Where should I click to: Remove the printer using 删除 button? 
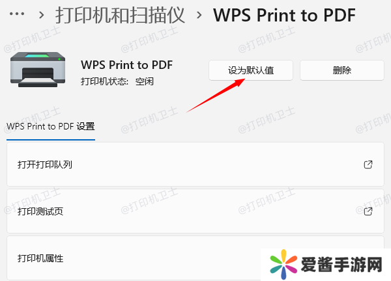[x=342, y=70]
